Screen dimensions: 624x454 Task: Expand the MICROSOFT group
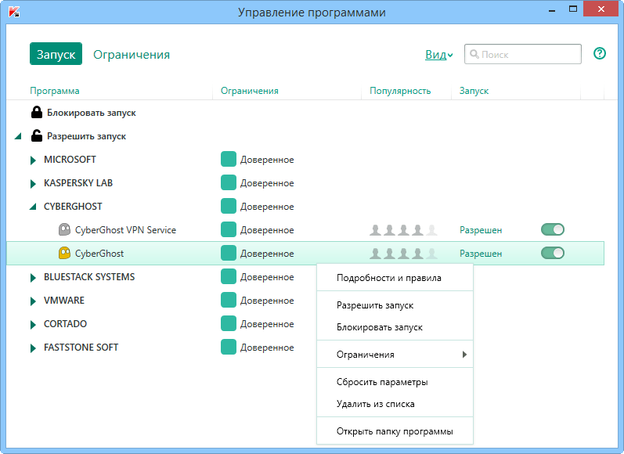[x=33, y=160]
